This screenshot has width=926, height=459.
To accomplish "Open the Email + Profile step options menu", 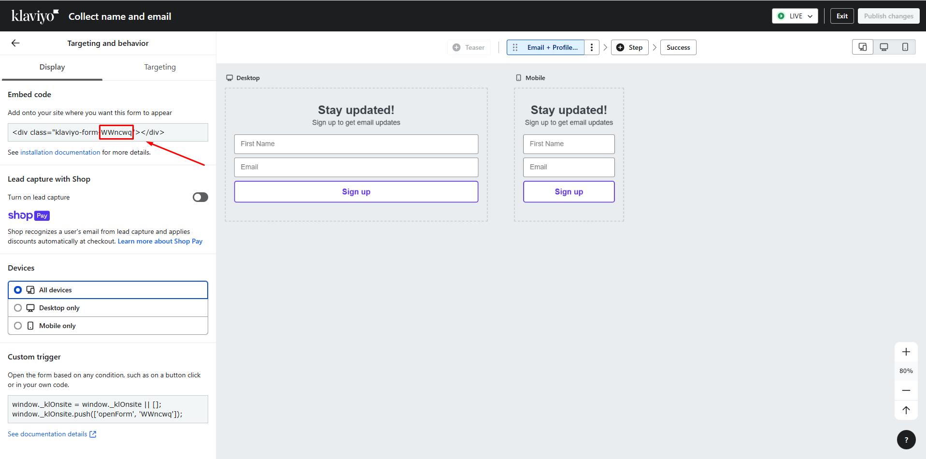I will pyautogui.click(x=592, y=47).
